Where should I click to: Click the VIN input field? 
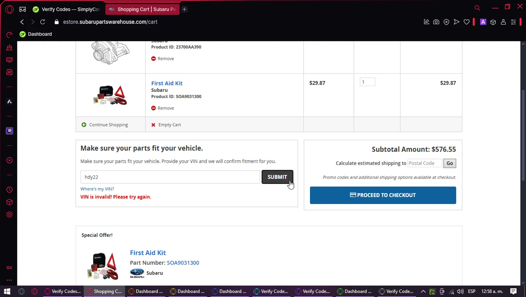pyautogui.click(x=170, y=177)
